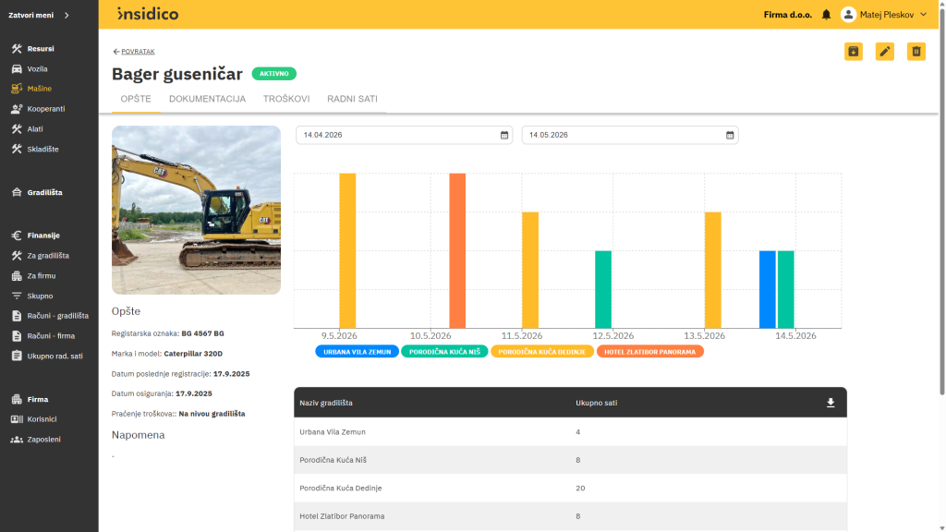Toggle Porodična Kuća Niš legend chip

444,352
